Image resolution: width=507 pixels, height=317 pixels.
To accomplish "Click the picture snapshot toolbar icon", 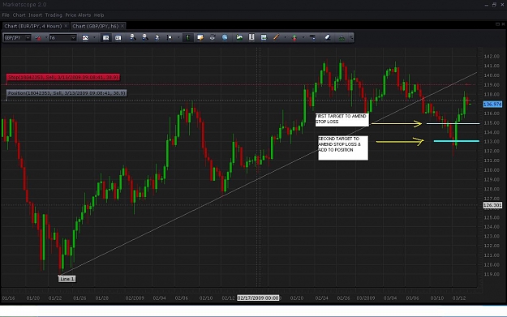I will tap(264, 37).
